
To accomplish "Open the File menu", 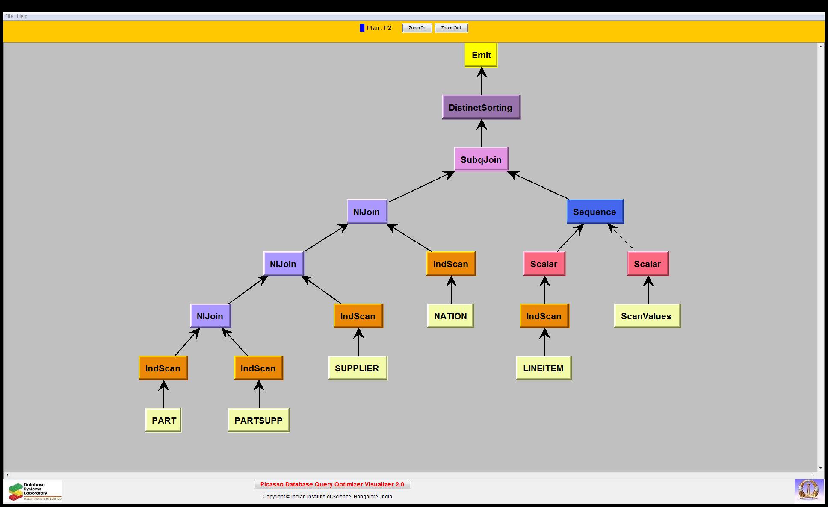I will pyautogui.click(x=9, y=16).
